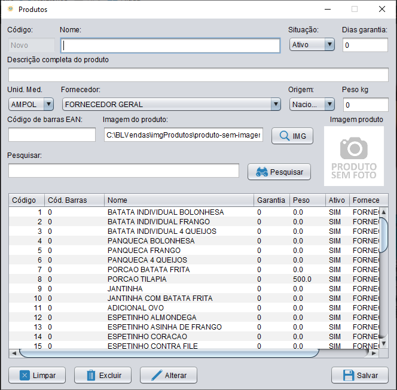Open the Fornecedor dropdown list
This screenshot has height=390, width=397.
tap(171, 104)
